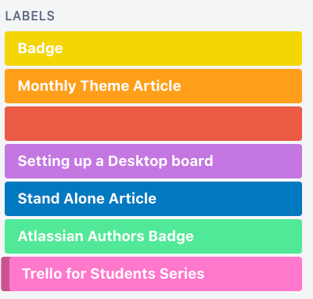The image size is (313, 299).
Task: Apply the Monthly Theme Article label
Action: tap(153, 86)
